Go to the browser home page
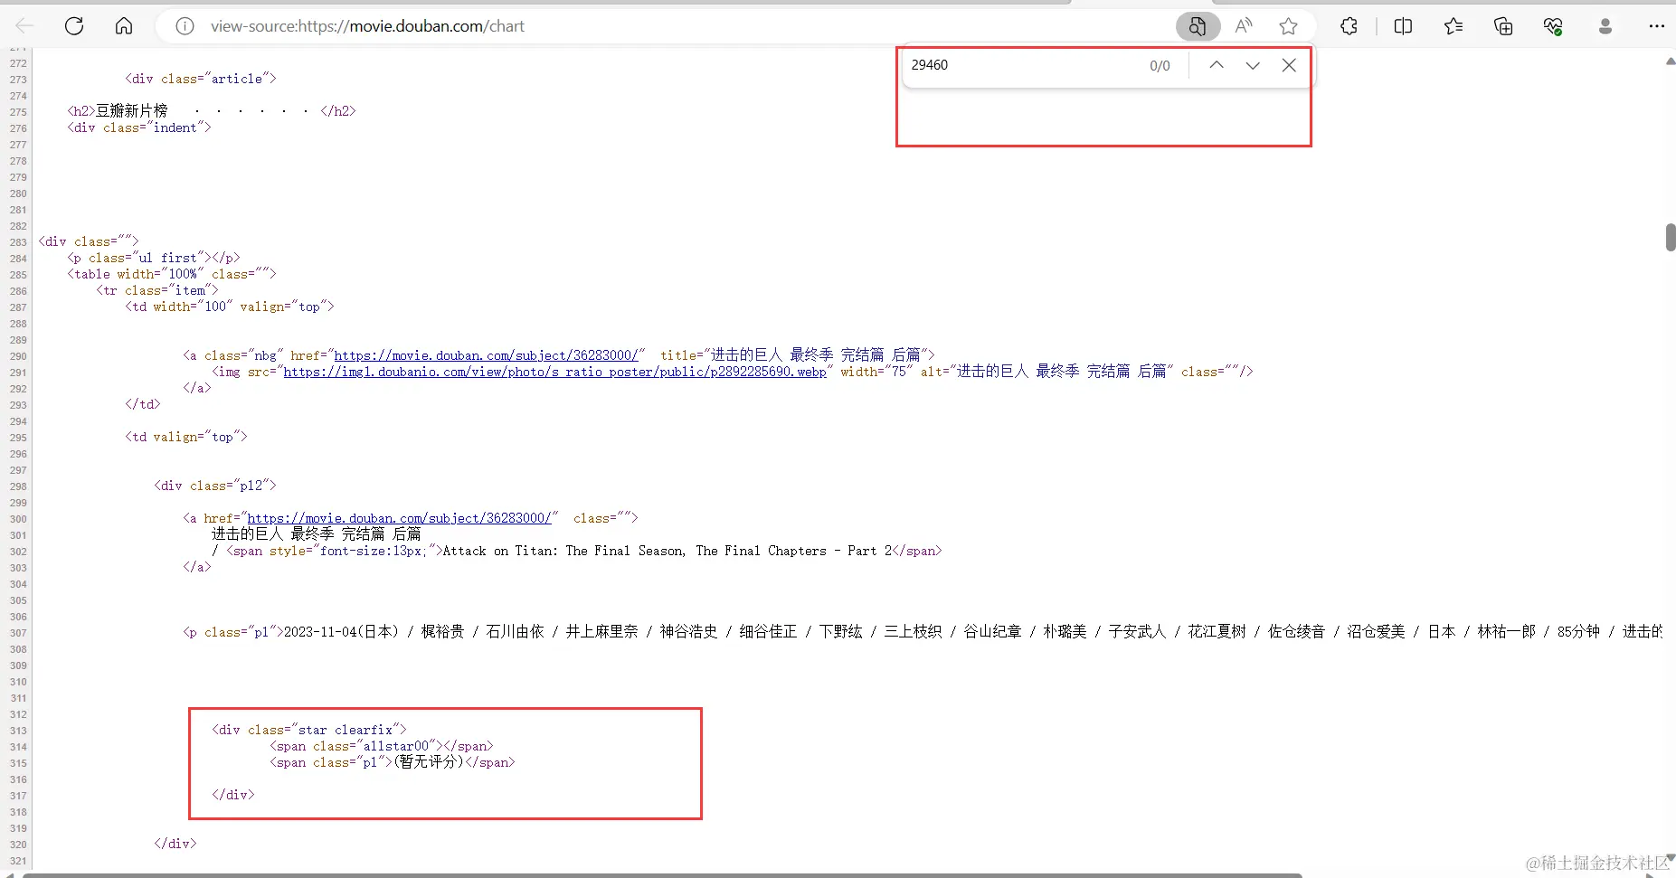 point(124,26)
